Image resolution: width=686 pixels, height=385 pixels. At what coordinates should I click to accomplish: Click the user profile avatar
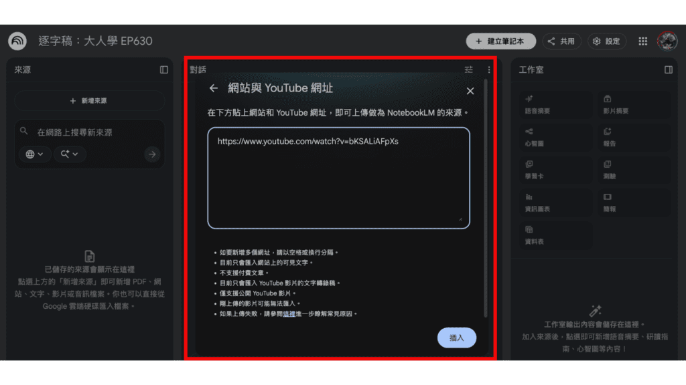click(x=667, y=41)
